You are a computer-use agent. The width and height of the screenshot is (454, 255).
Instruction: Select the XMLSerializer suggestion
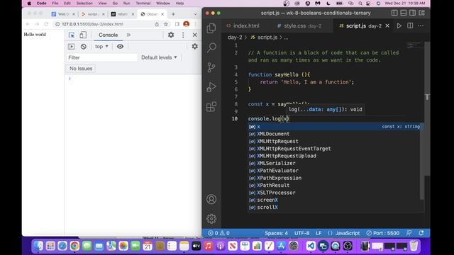tap(335, 164)
